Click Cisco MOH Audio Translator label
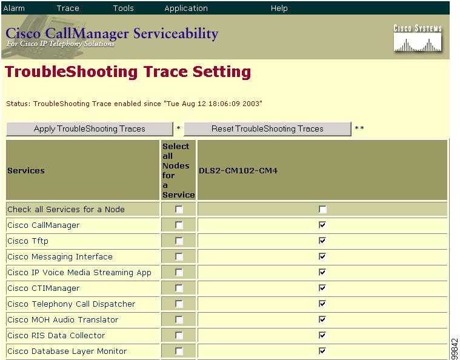Image resolution: width=460 pixels, height=360 pixels. [63, 320]
